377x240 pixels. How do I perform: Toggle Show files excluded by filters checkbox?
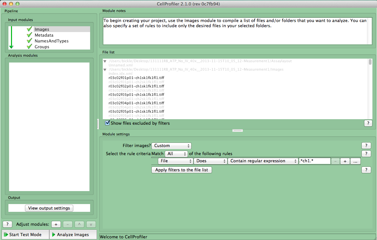108,123
